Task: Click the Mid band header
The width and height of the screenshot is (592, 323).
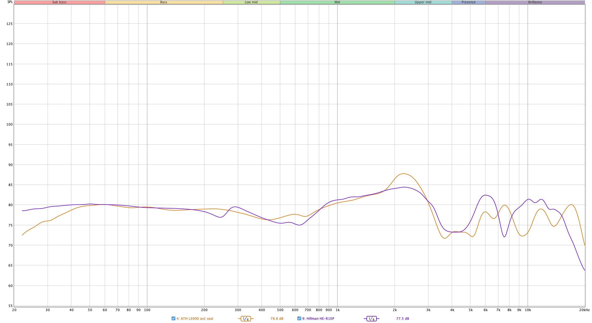Action: pyautogui.click(x=337, y=2)
